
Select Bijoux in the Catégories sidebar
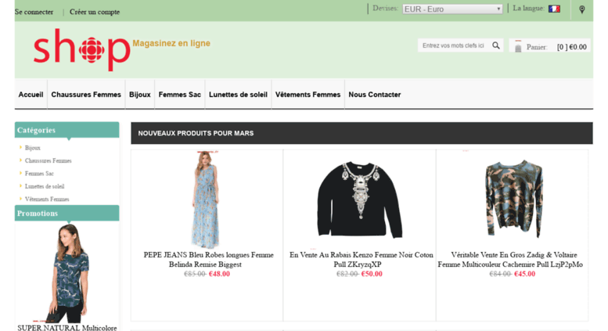33,148
